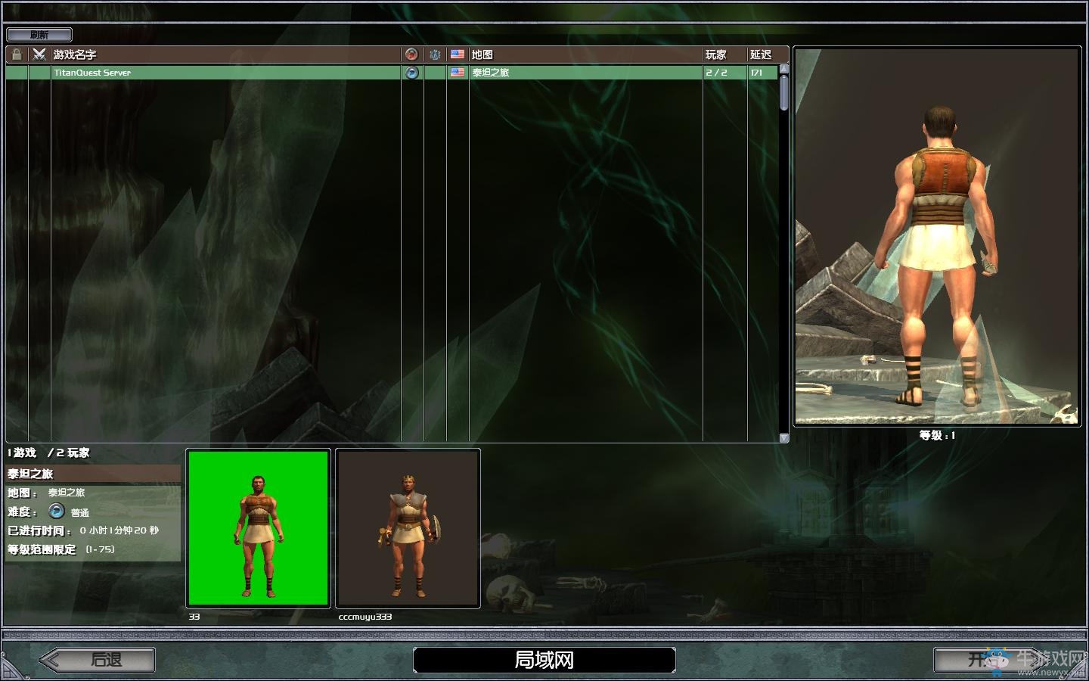Screen dimensions: 1089x681
Task: Sort by the lock icon column header
Action: tap(17, 54)
